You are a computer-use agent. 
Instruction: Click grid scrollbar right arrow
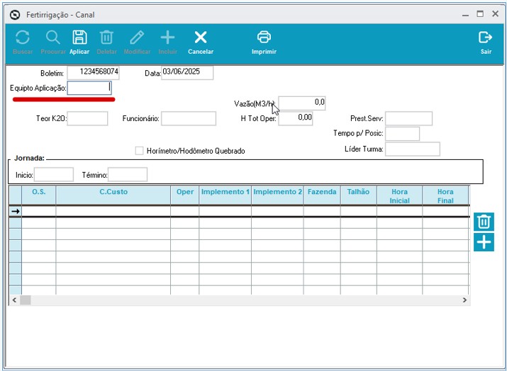(464, 300)
